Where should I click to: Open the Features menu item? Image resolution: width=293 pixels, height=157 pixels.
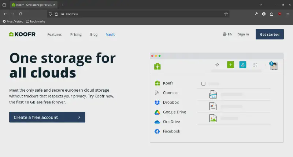(54, 35)
